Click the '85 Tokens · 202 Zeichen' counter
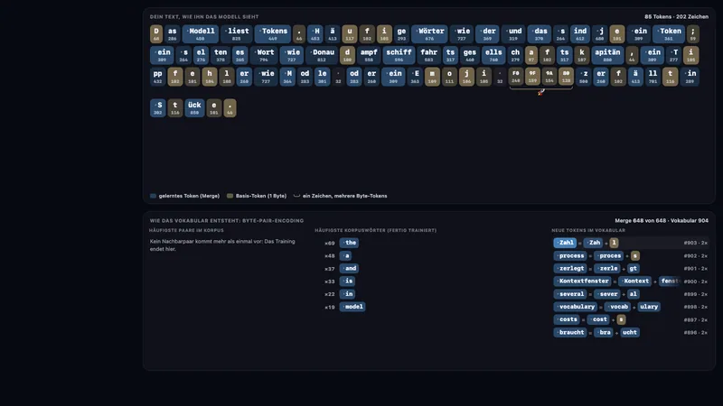The height and width of the screenshot is (406, 723). coord(676,16)
